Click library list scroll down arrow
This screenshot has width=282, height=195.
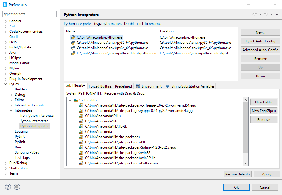245,163
